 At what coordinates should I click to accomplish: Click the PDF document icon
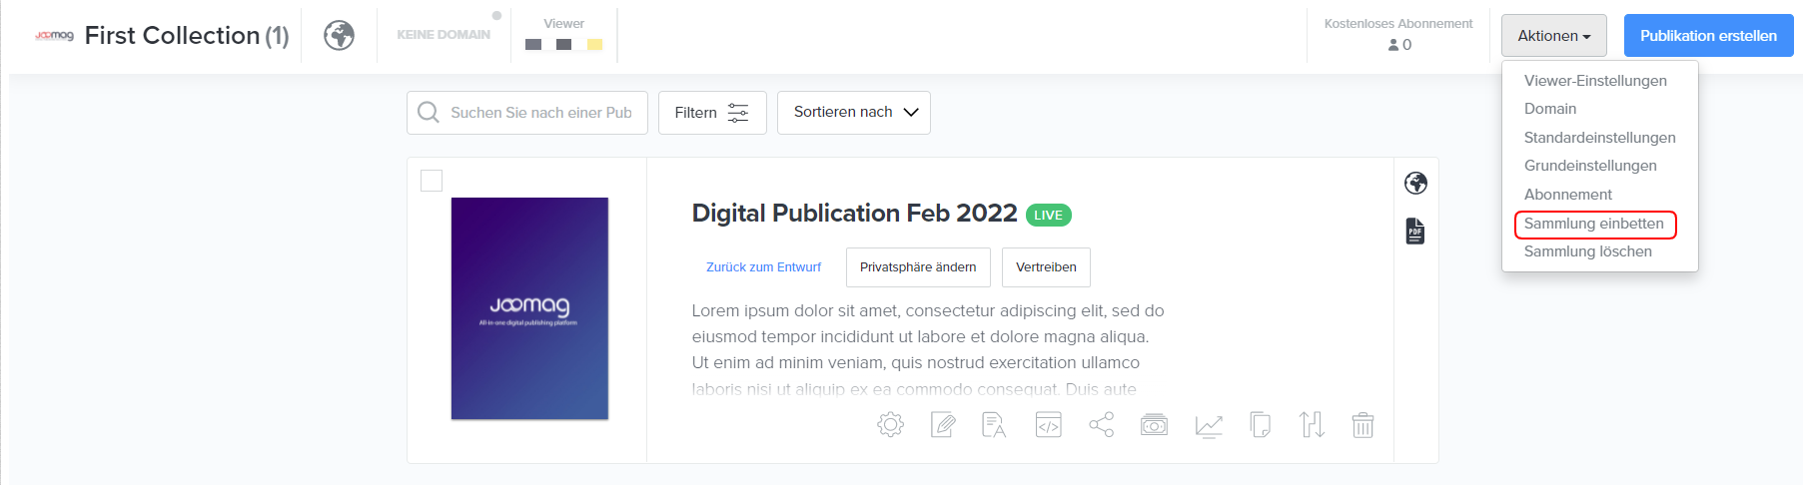point(1414,232)
